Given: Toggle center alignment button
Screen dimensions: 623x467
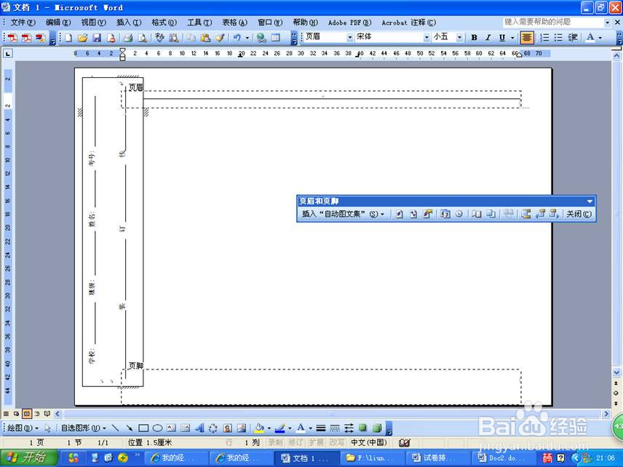Looking at the screenshot, I should 526,38.
